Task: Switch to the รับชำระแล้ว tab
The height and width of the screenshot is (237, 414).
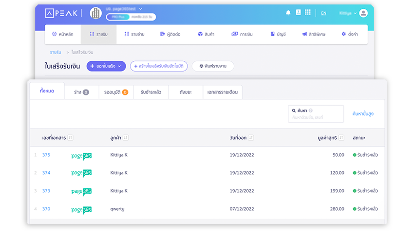Action: point(151,92)
